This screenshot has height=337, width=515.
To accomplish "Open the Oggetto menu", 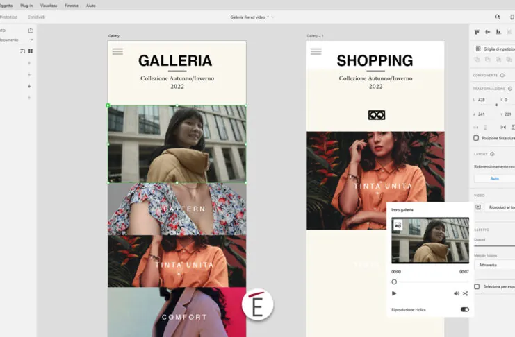I will pos(6,6).
